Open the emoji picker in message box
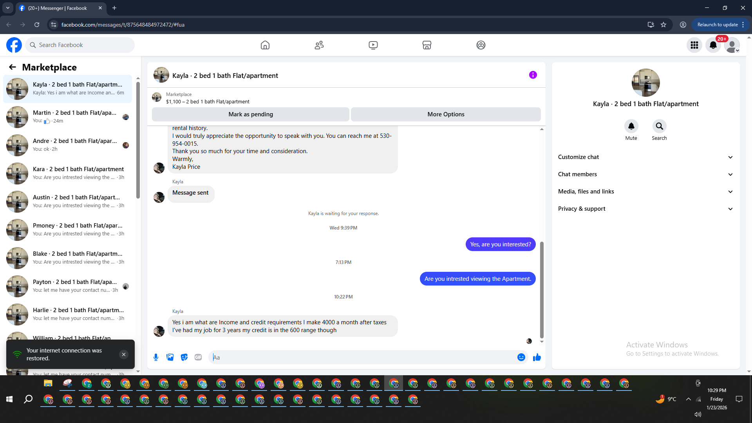 click(x=521, y=357)
